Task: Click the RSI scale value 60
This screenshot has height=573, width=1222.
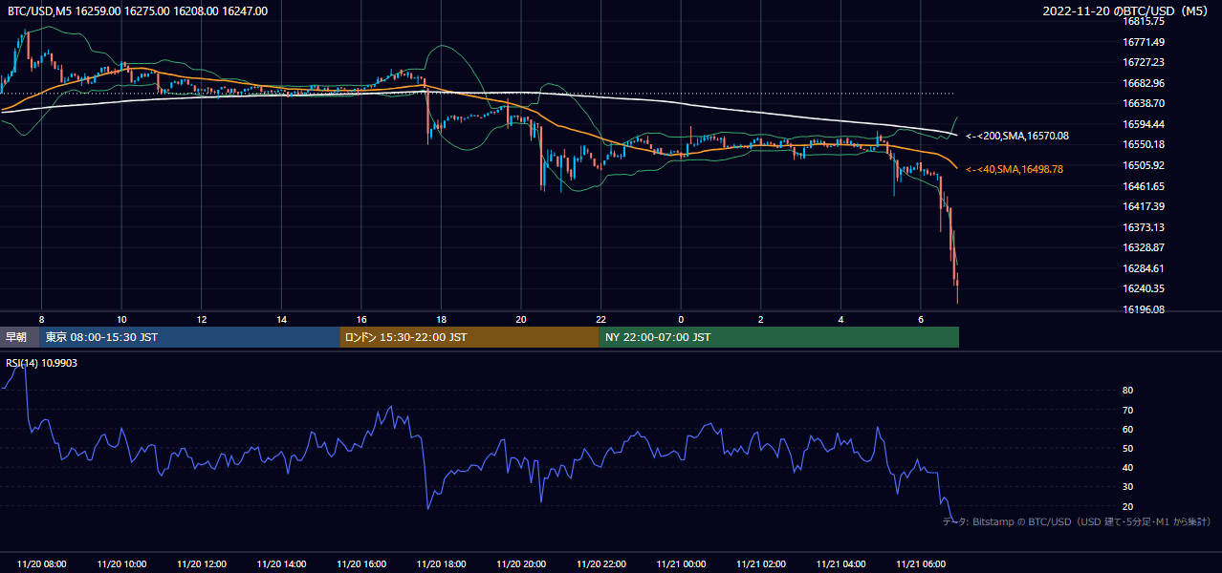Action: [1127, 429]
